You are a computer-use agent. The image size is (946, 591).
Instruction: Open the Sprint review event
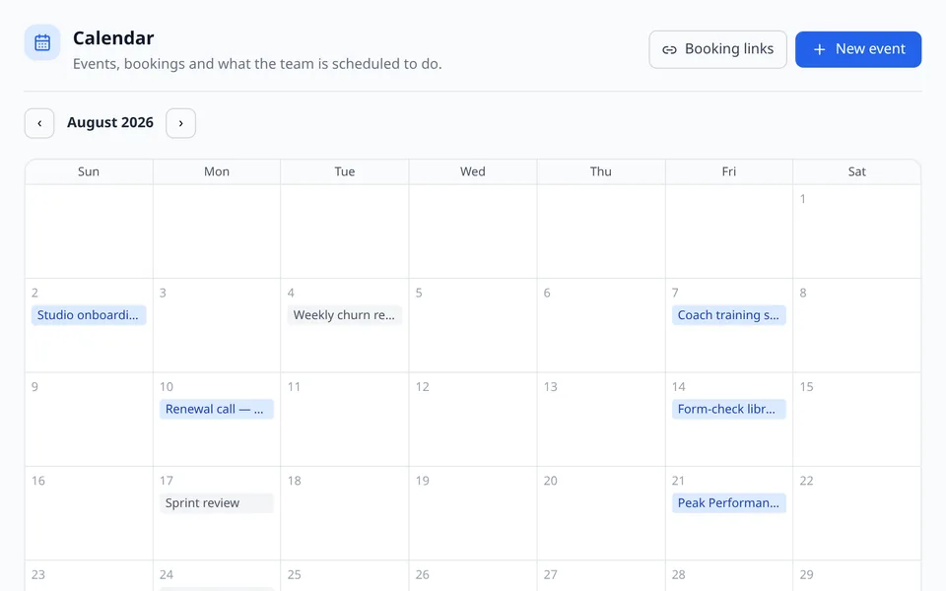217,503
